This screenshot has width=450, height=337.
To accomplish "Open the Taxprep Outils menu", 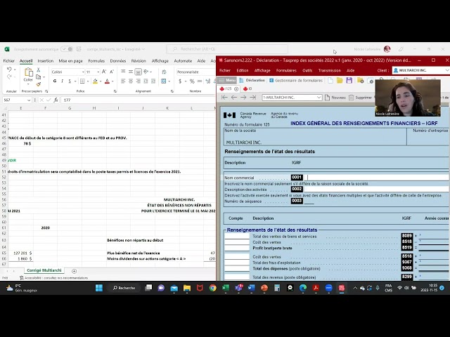I will click(x=307, y=70).
